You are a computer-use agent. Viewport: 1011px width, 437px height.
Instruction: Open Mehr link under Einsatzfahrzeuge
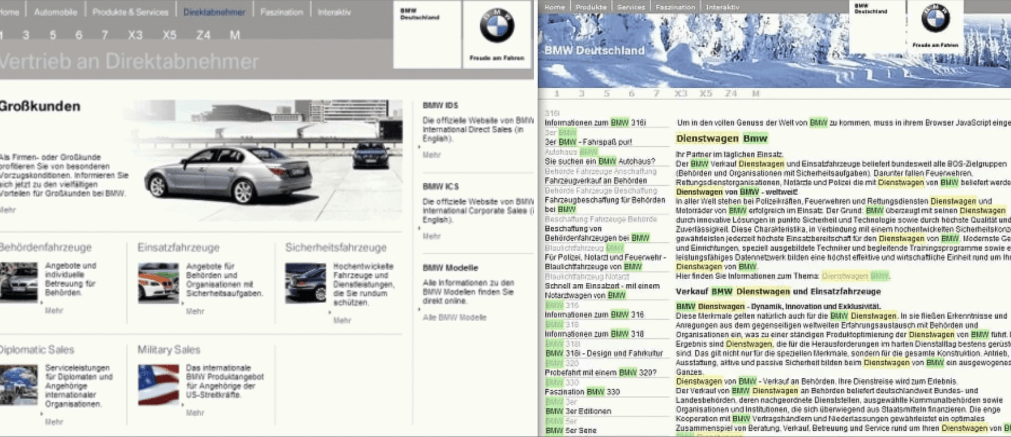(195, 311)
